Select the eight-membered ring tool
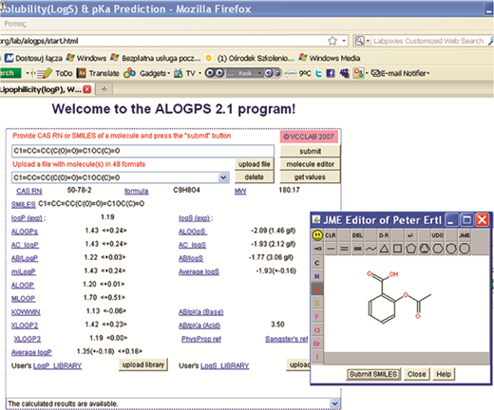494x410 pixels. (465, 249)
